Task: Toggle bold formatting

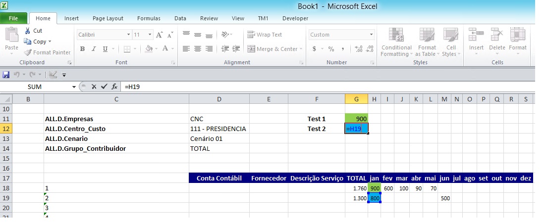Action: [82, 49]
